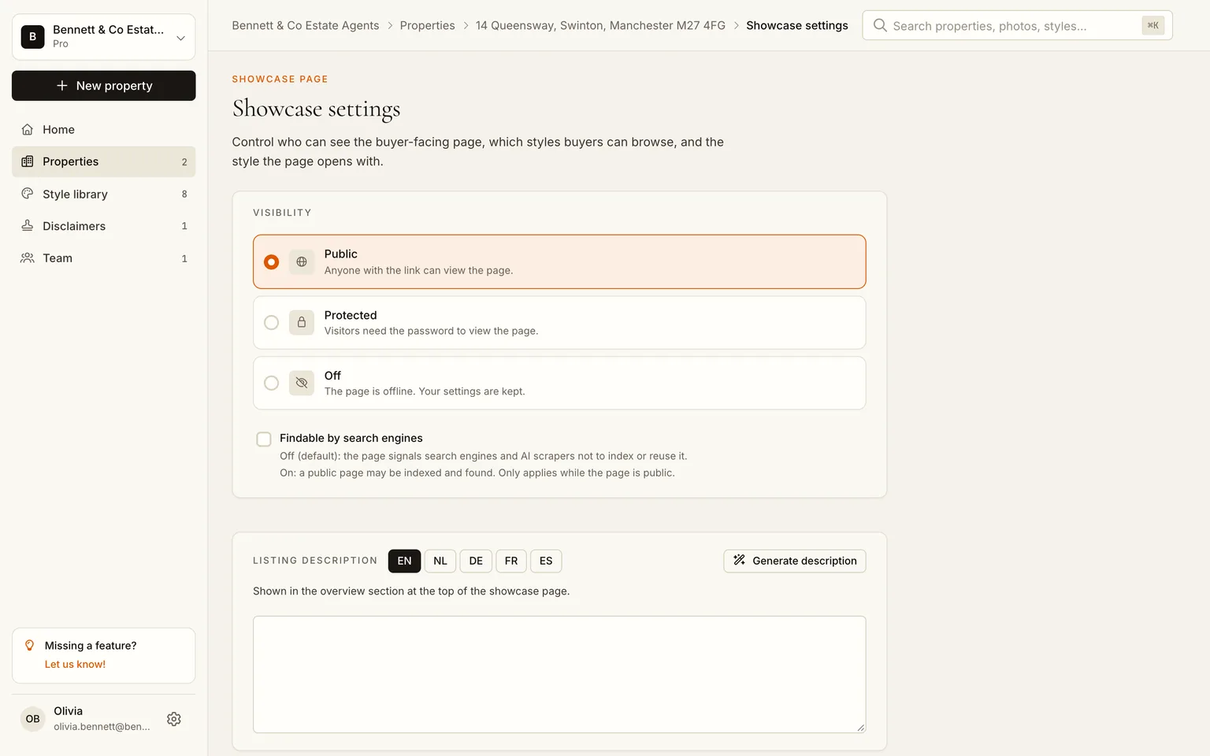Screen dimensions: 1210x756
Task: Select the Public visibility radio button
Action: [x=271, y=262]
